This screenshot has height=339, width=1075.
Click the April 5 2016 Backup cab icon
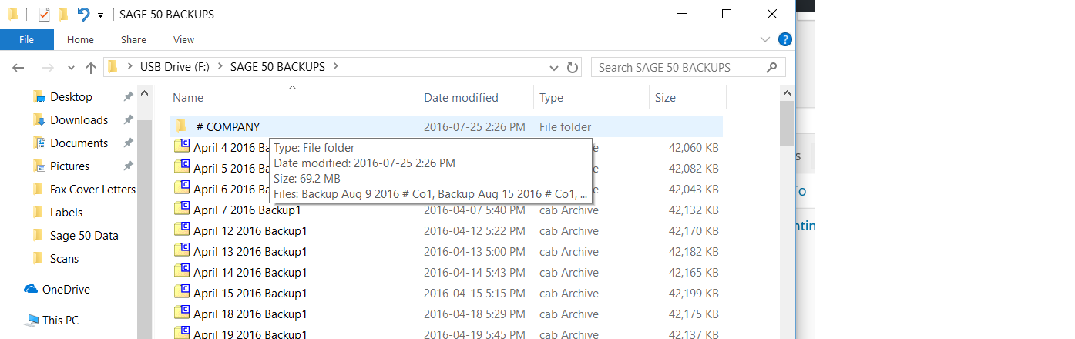click(x=182, y=168)
